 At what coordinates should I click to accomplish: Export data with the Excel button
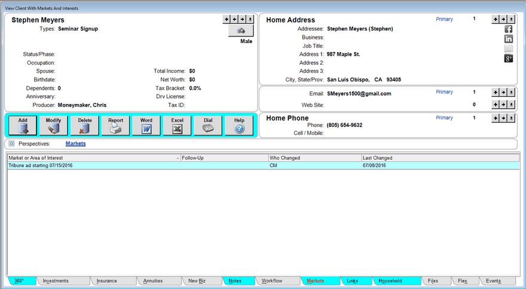pyautogui.click(x=177, y=125)
